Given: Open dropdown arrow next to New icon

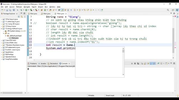Looking at the screenshot, I should (4, 10).
